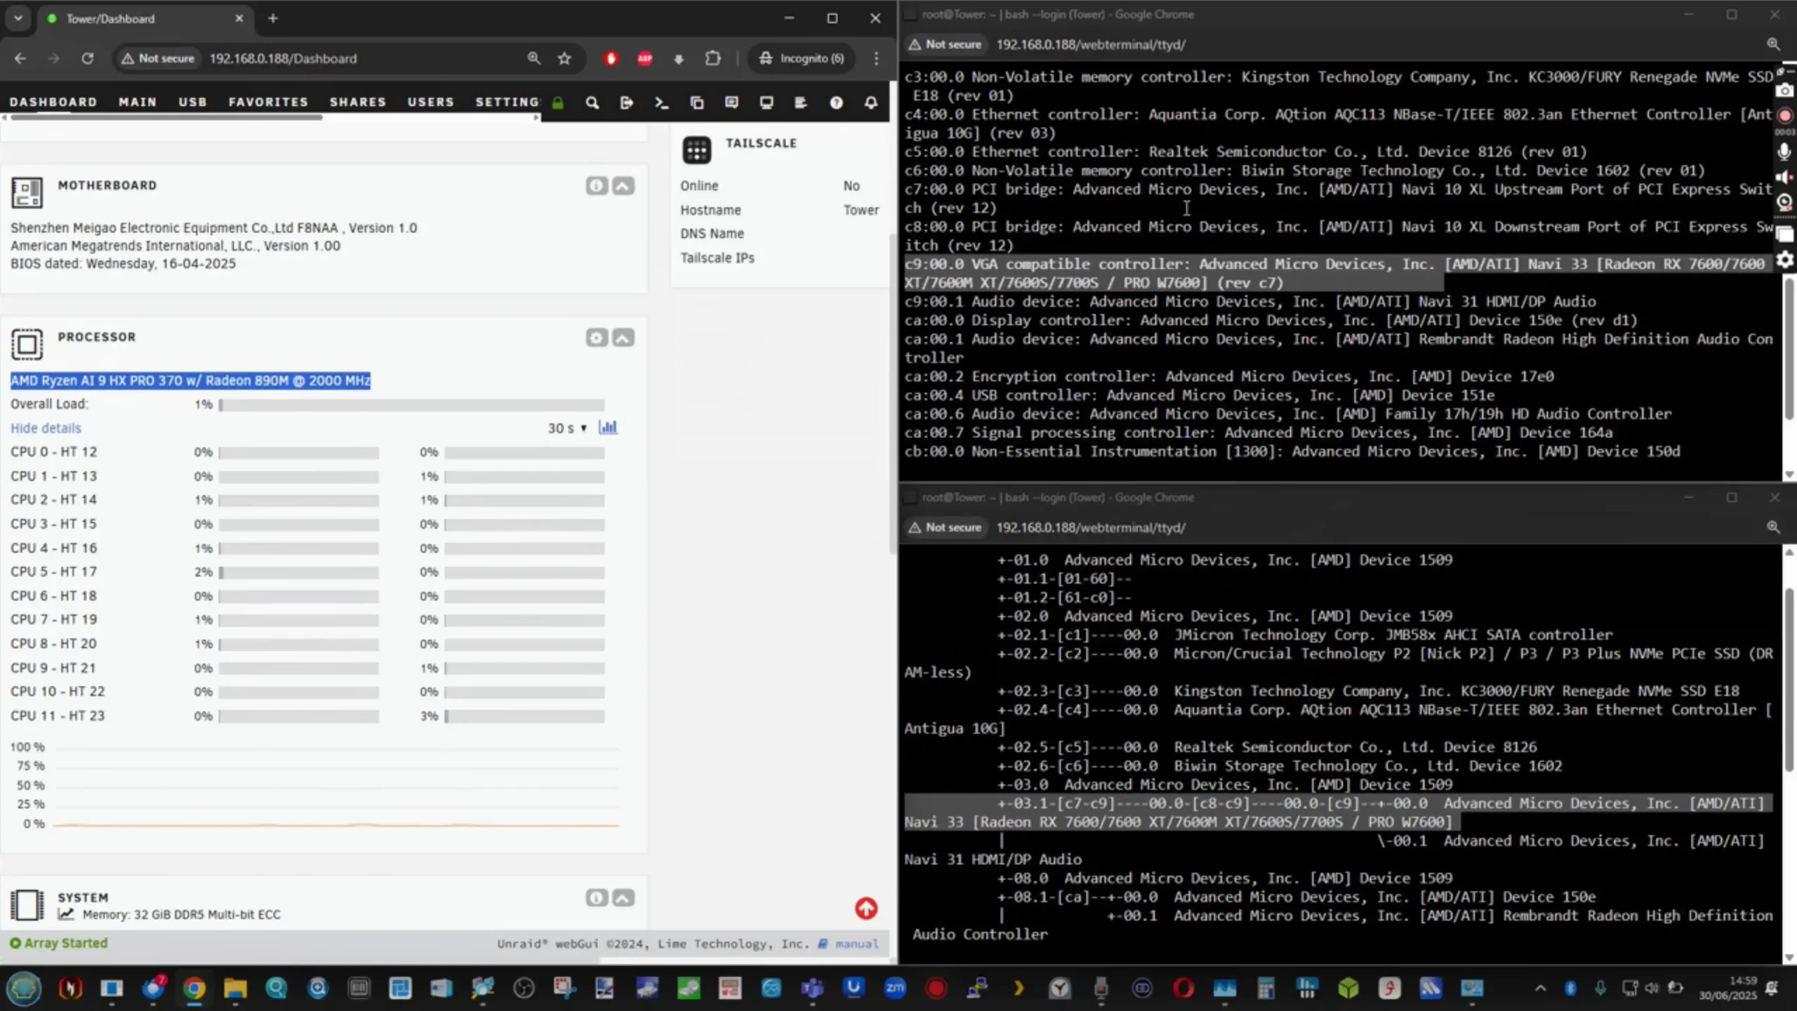
Task: Open the Unraid log viewer icon
Action: point(801,103)
